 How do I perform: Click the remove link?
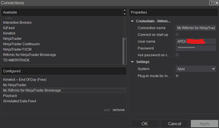119,110
